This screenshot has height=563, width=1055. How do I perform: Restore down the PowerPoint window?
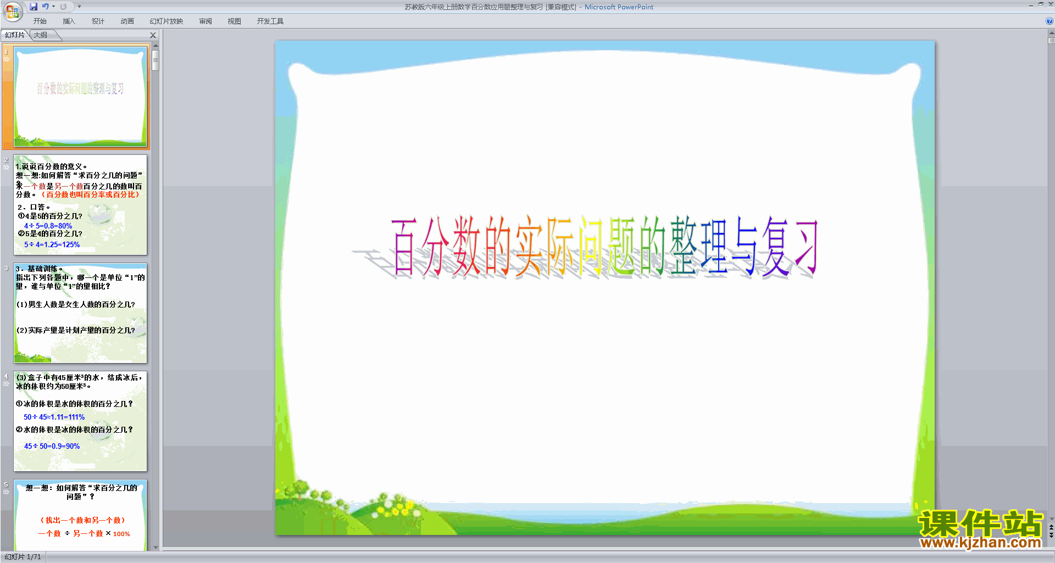pos(1041,5)
